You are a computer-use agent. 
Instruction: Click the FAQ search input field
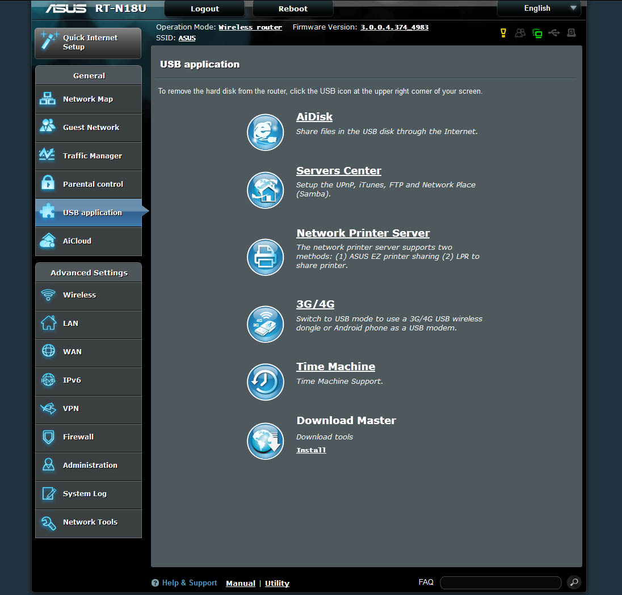click(501, 583)
